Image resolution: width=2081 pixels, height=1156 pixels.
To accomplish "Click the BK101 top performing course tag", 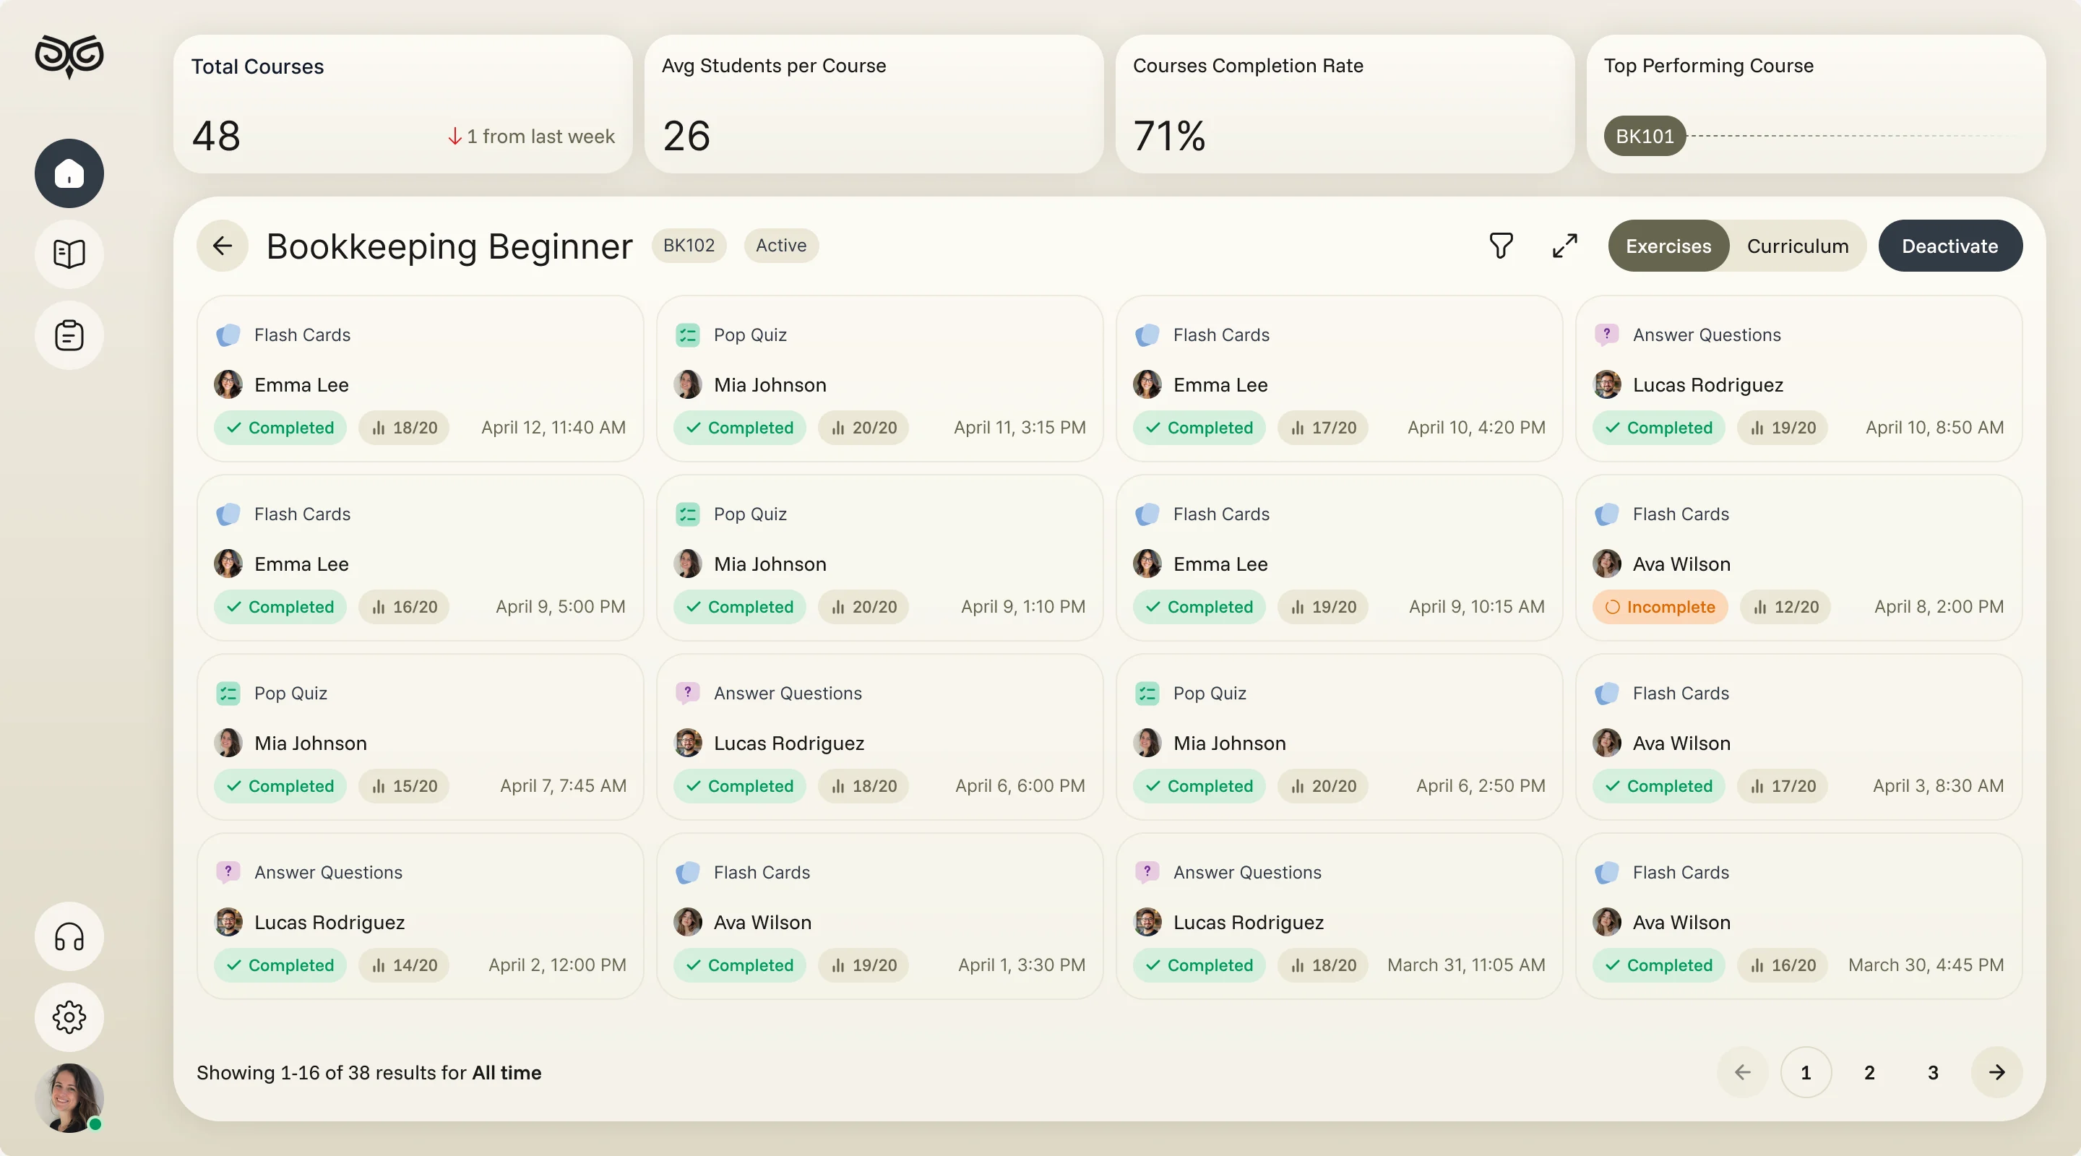I will (x=1645, y=136).
